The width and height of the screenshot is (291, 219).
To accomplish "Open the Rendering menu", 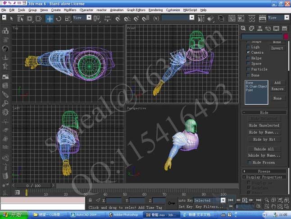I will click(x=155, y=10).
